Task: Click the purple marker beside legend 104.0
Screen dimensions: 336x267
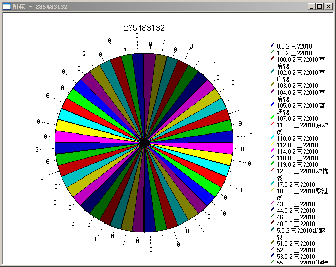Action: [273, 92]
